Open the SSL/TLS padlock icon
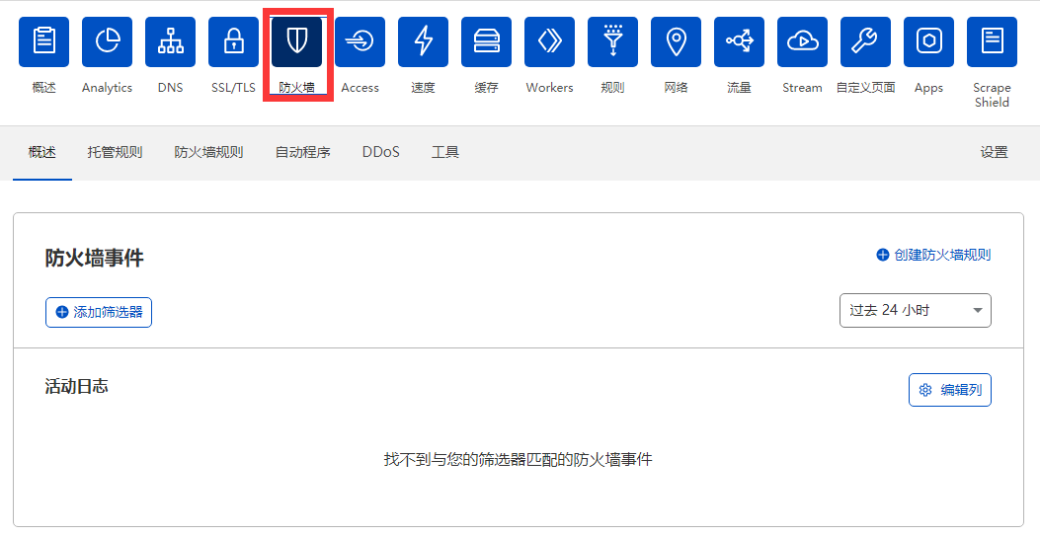Screen dimensions: 1040x536 (x=233, y=41)
